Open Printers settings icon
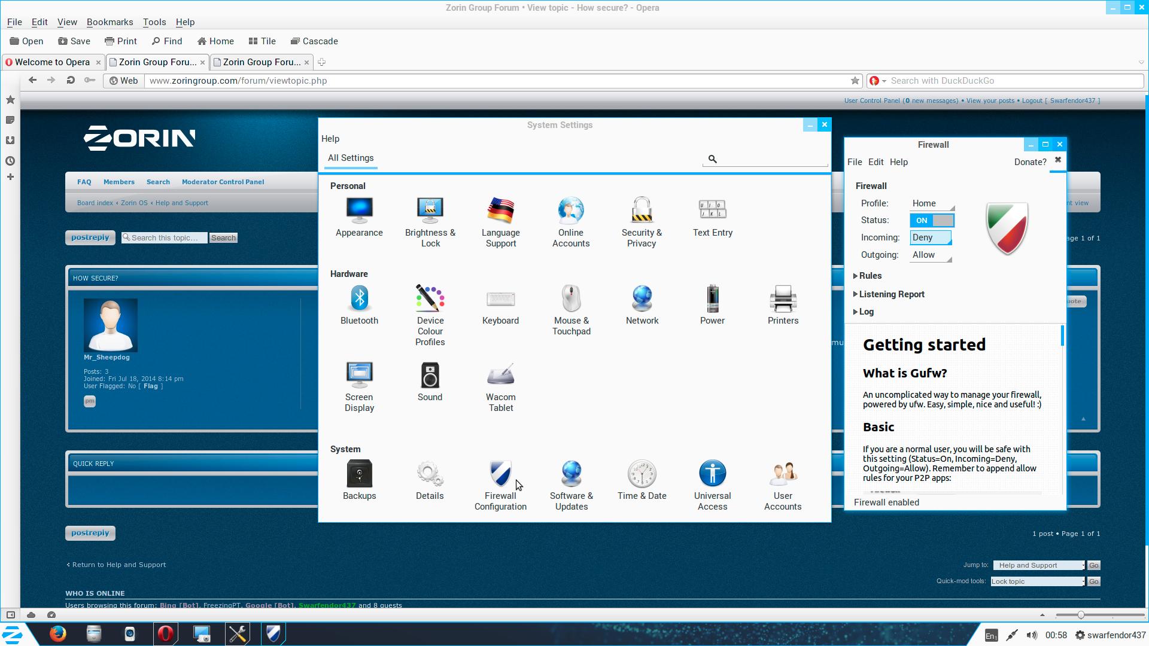1149x646 pixels. point(783,299)
